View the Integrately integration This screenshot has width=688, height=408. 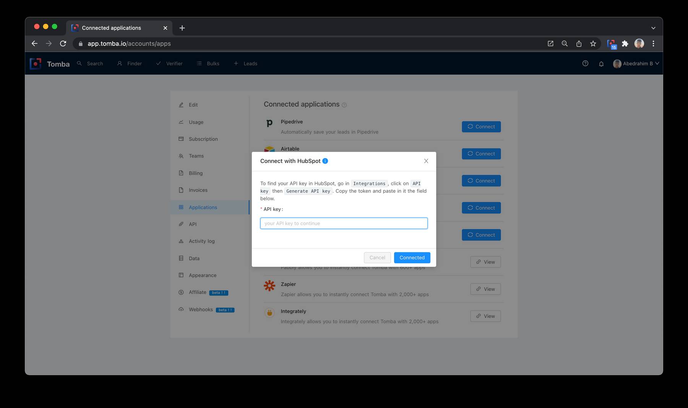(485, 316)
